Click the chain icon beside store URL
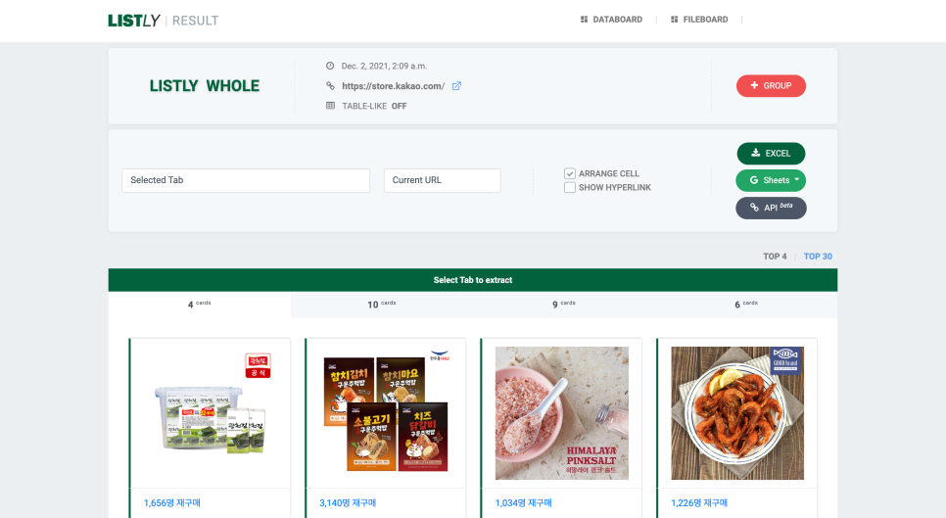 pos(330,86)
